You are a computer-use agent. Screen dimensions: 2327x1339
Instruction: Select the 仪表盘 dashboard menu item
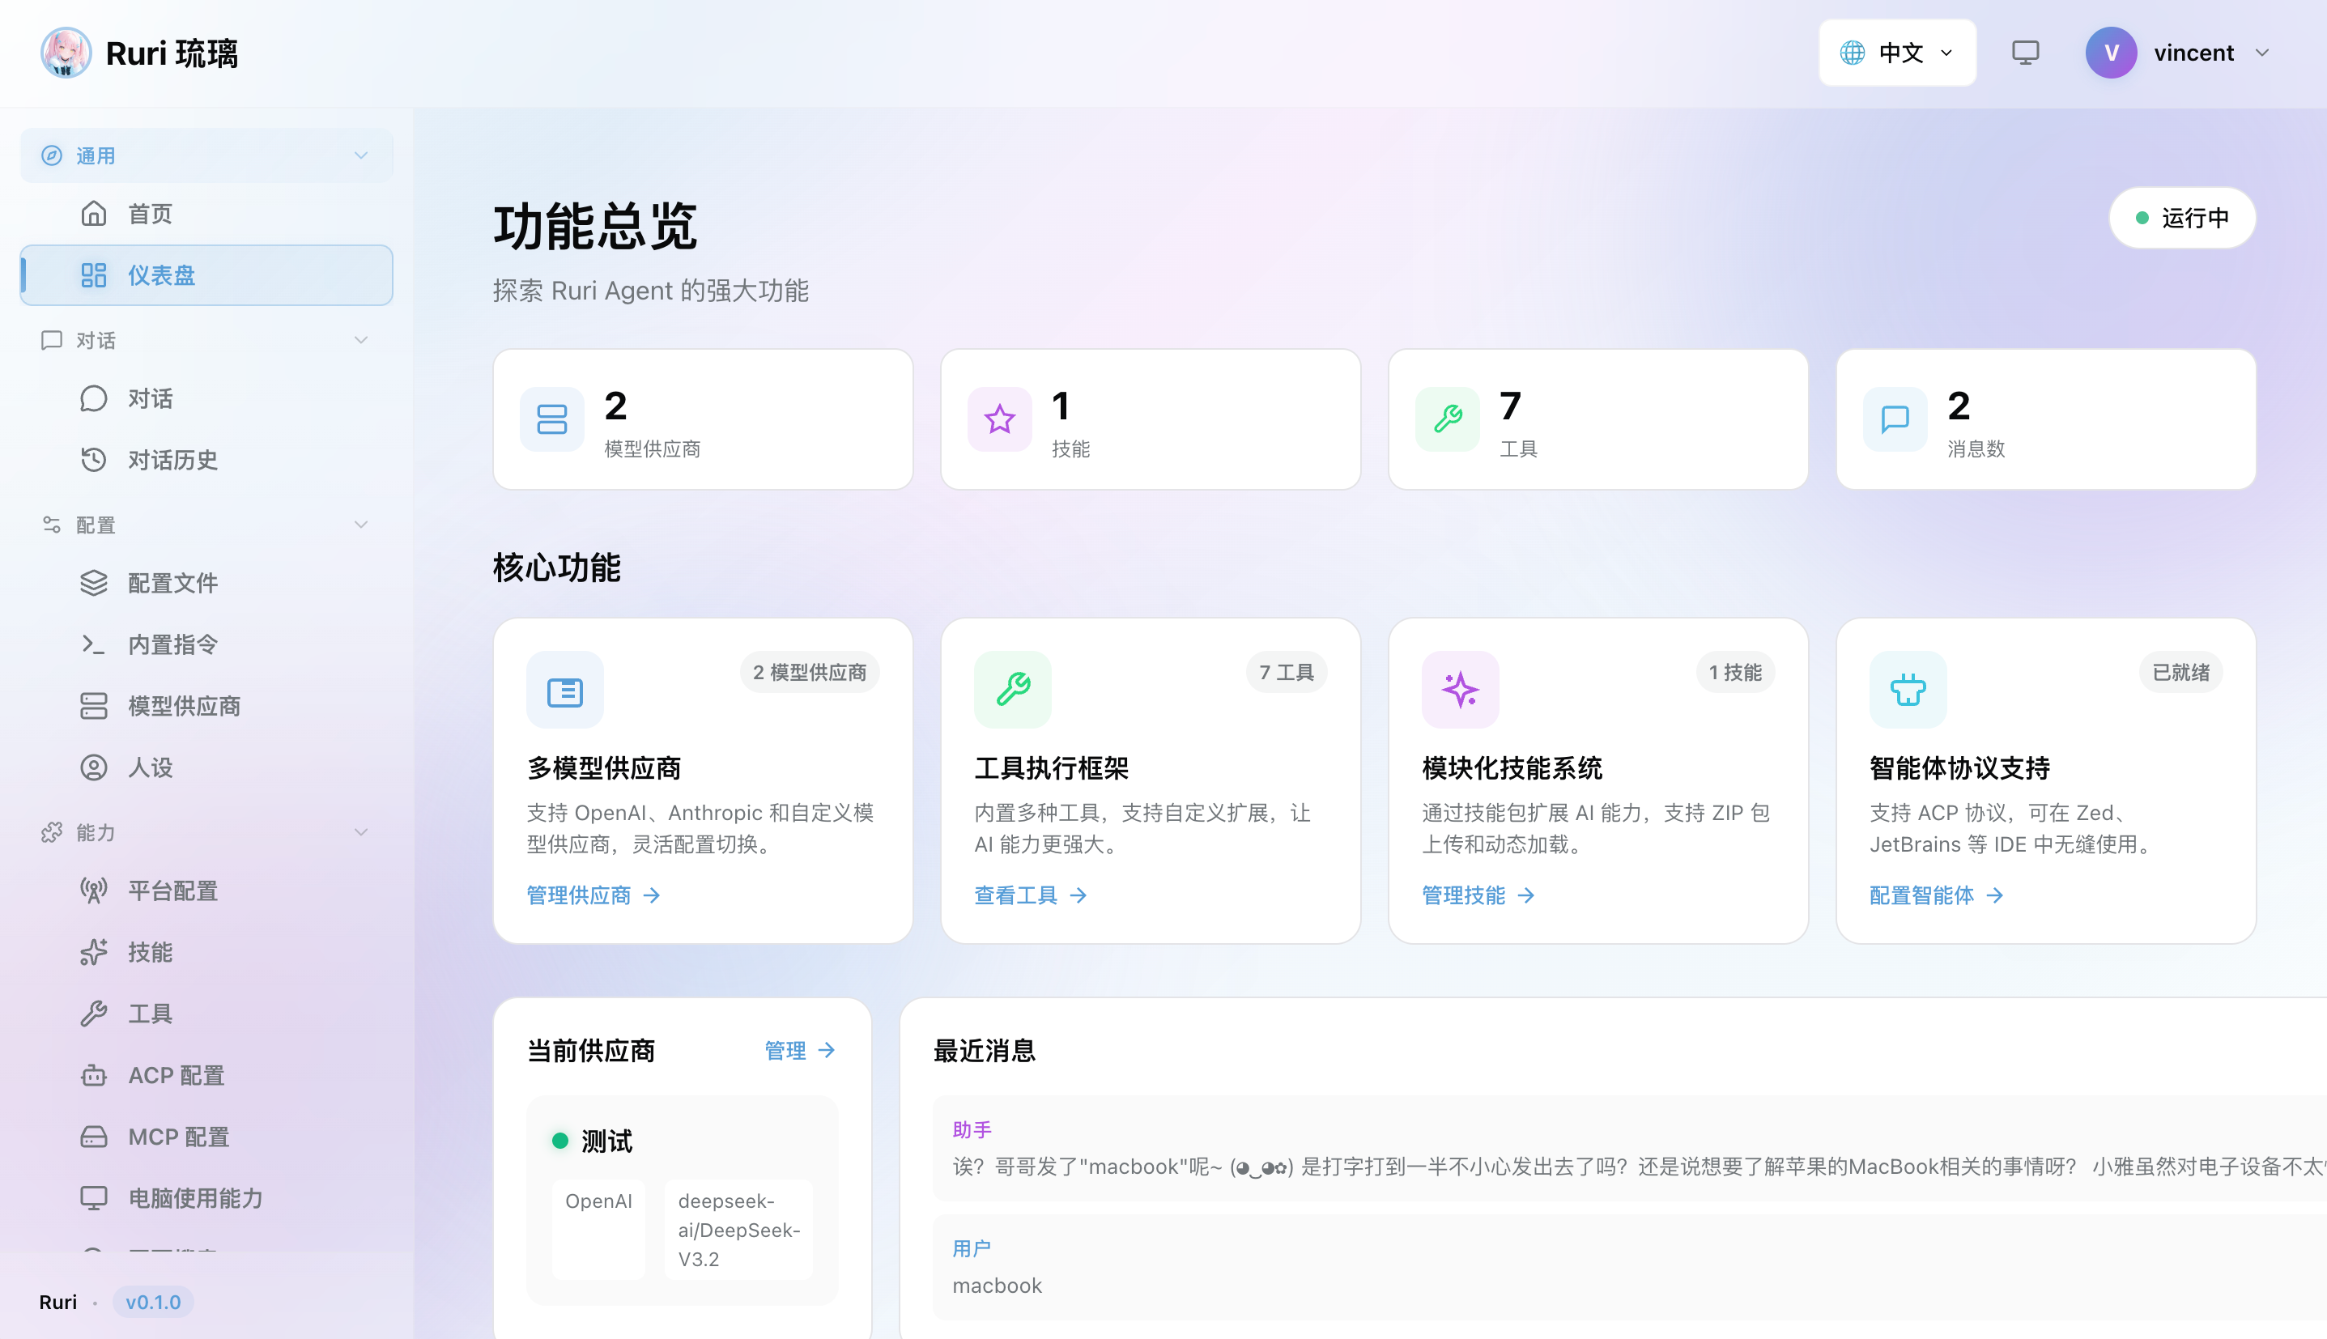tap(206, 275)
